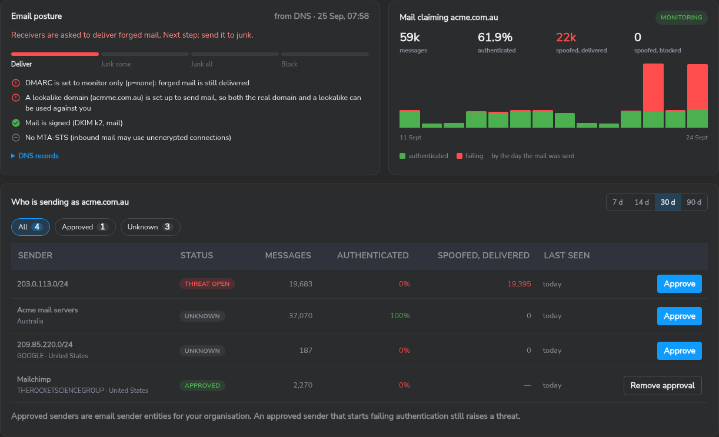Click the green check icon beside Mail is signed
This screenshot has width=719, height=437.
[15, 123]
